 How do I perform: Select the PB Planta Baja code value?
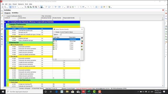click(66, 41)
